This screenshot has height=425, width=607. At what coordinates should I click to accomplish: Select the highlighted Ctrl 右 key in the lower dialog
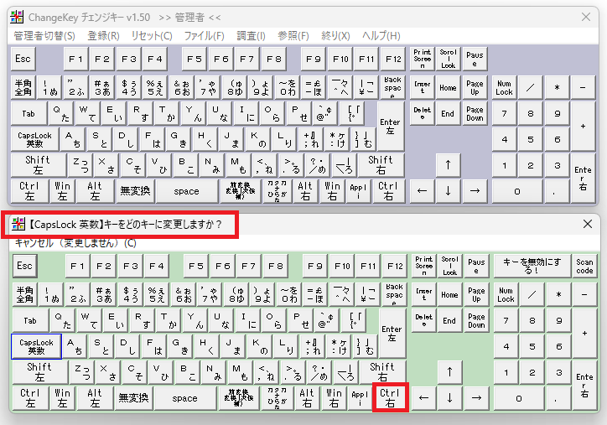click(388, 398)
